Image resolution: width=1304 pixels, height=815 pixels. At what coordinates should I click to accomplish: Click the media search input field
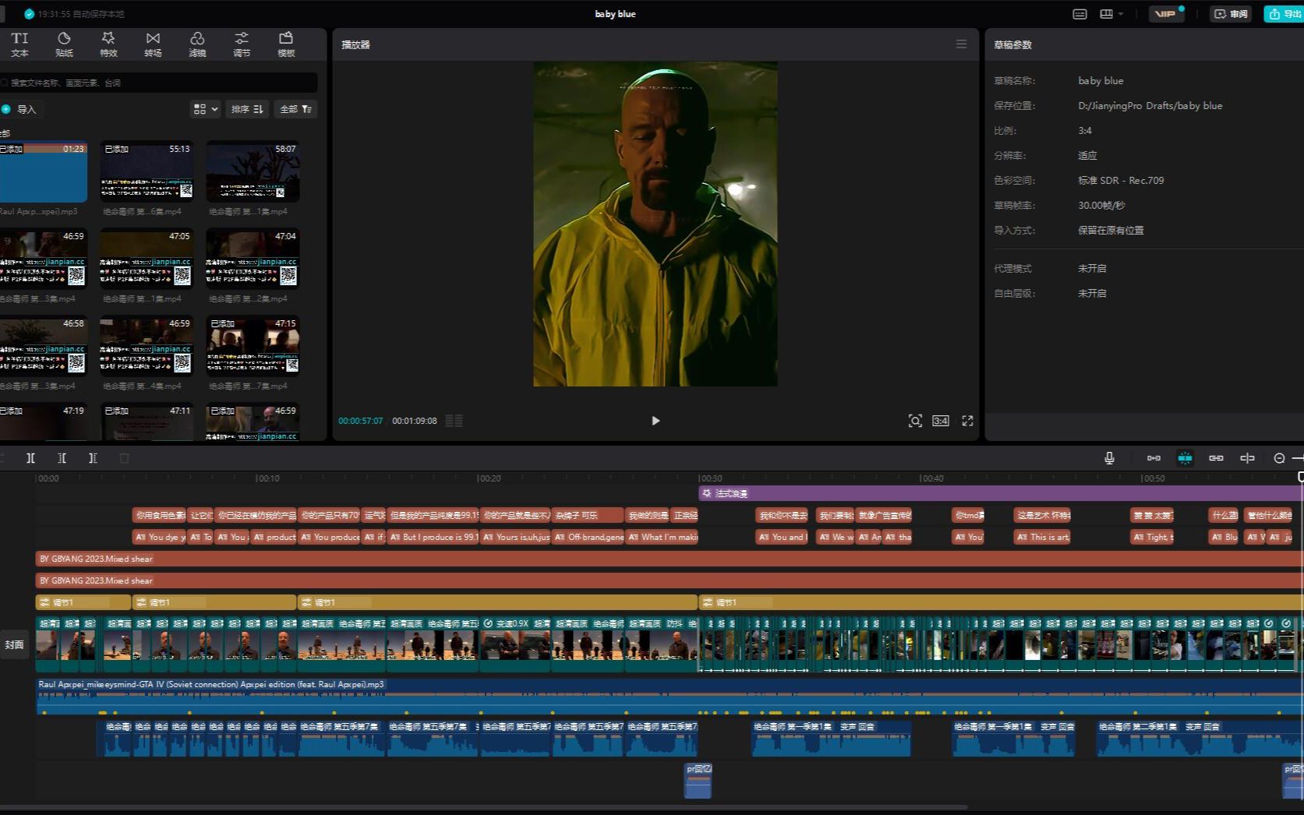[159, 83]
